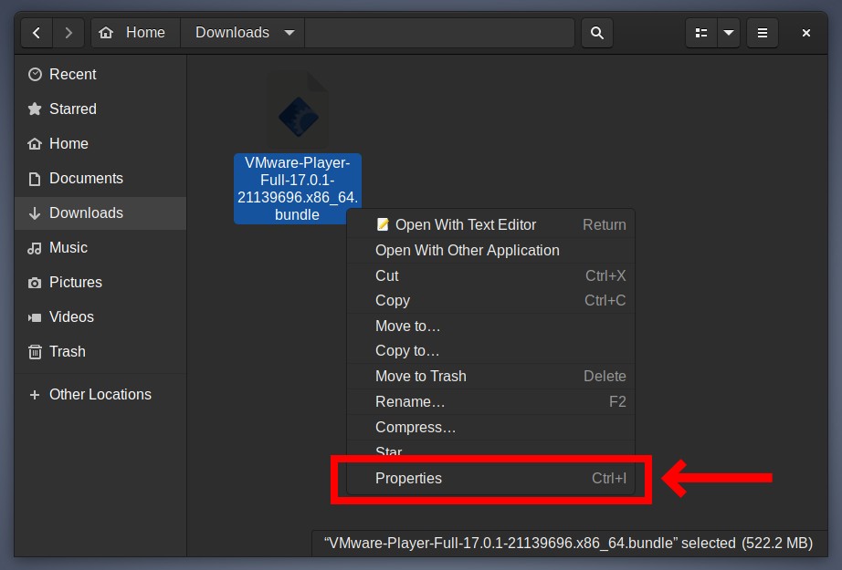Open the search magnifier button
Image resolution: width=842 pixels, height=570 pixels.
click(x=596, y=33)
